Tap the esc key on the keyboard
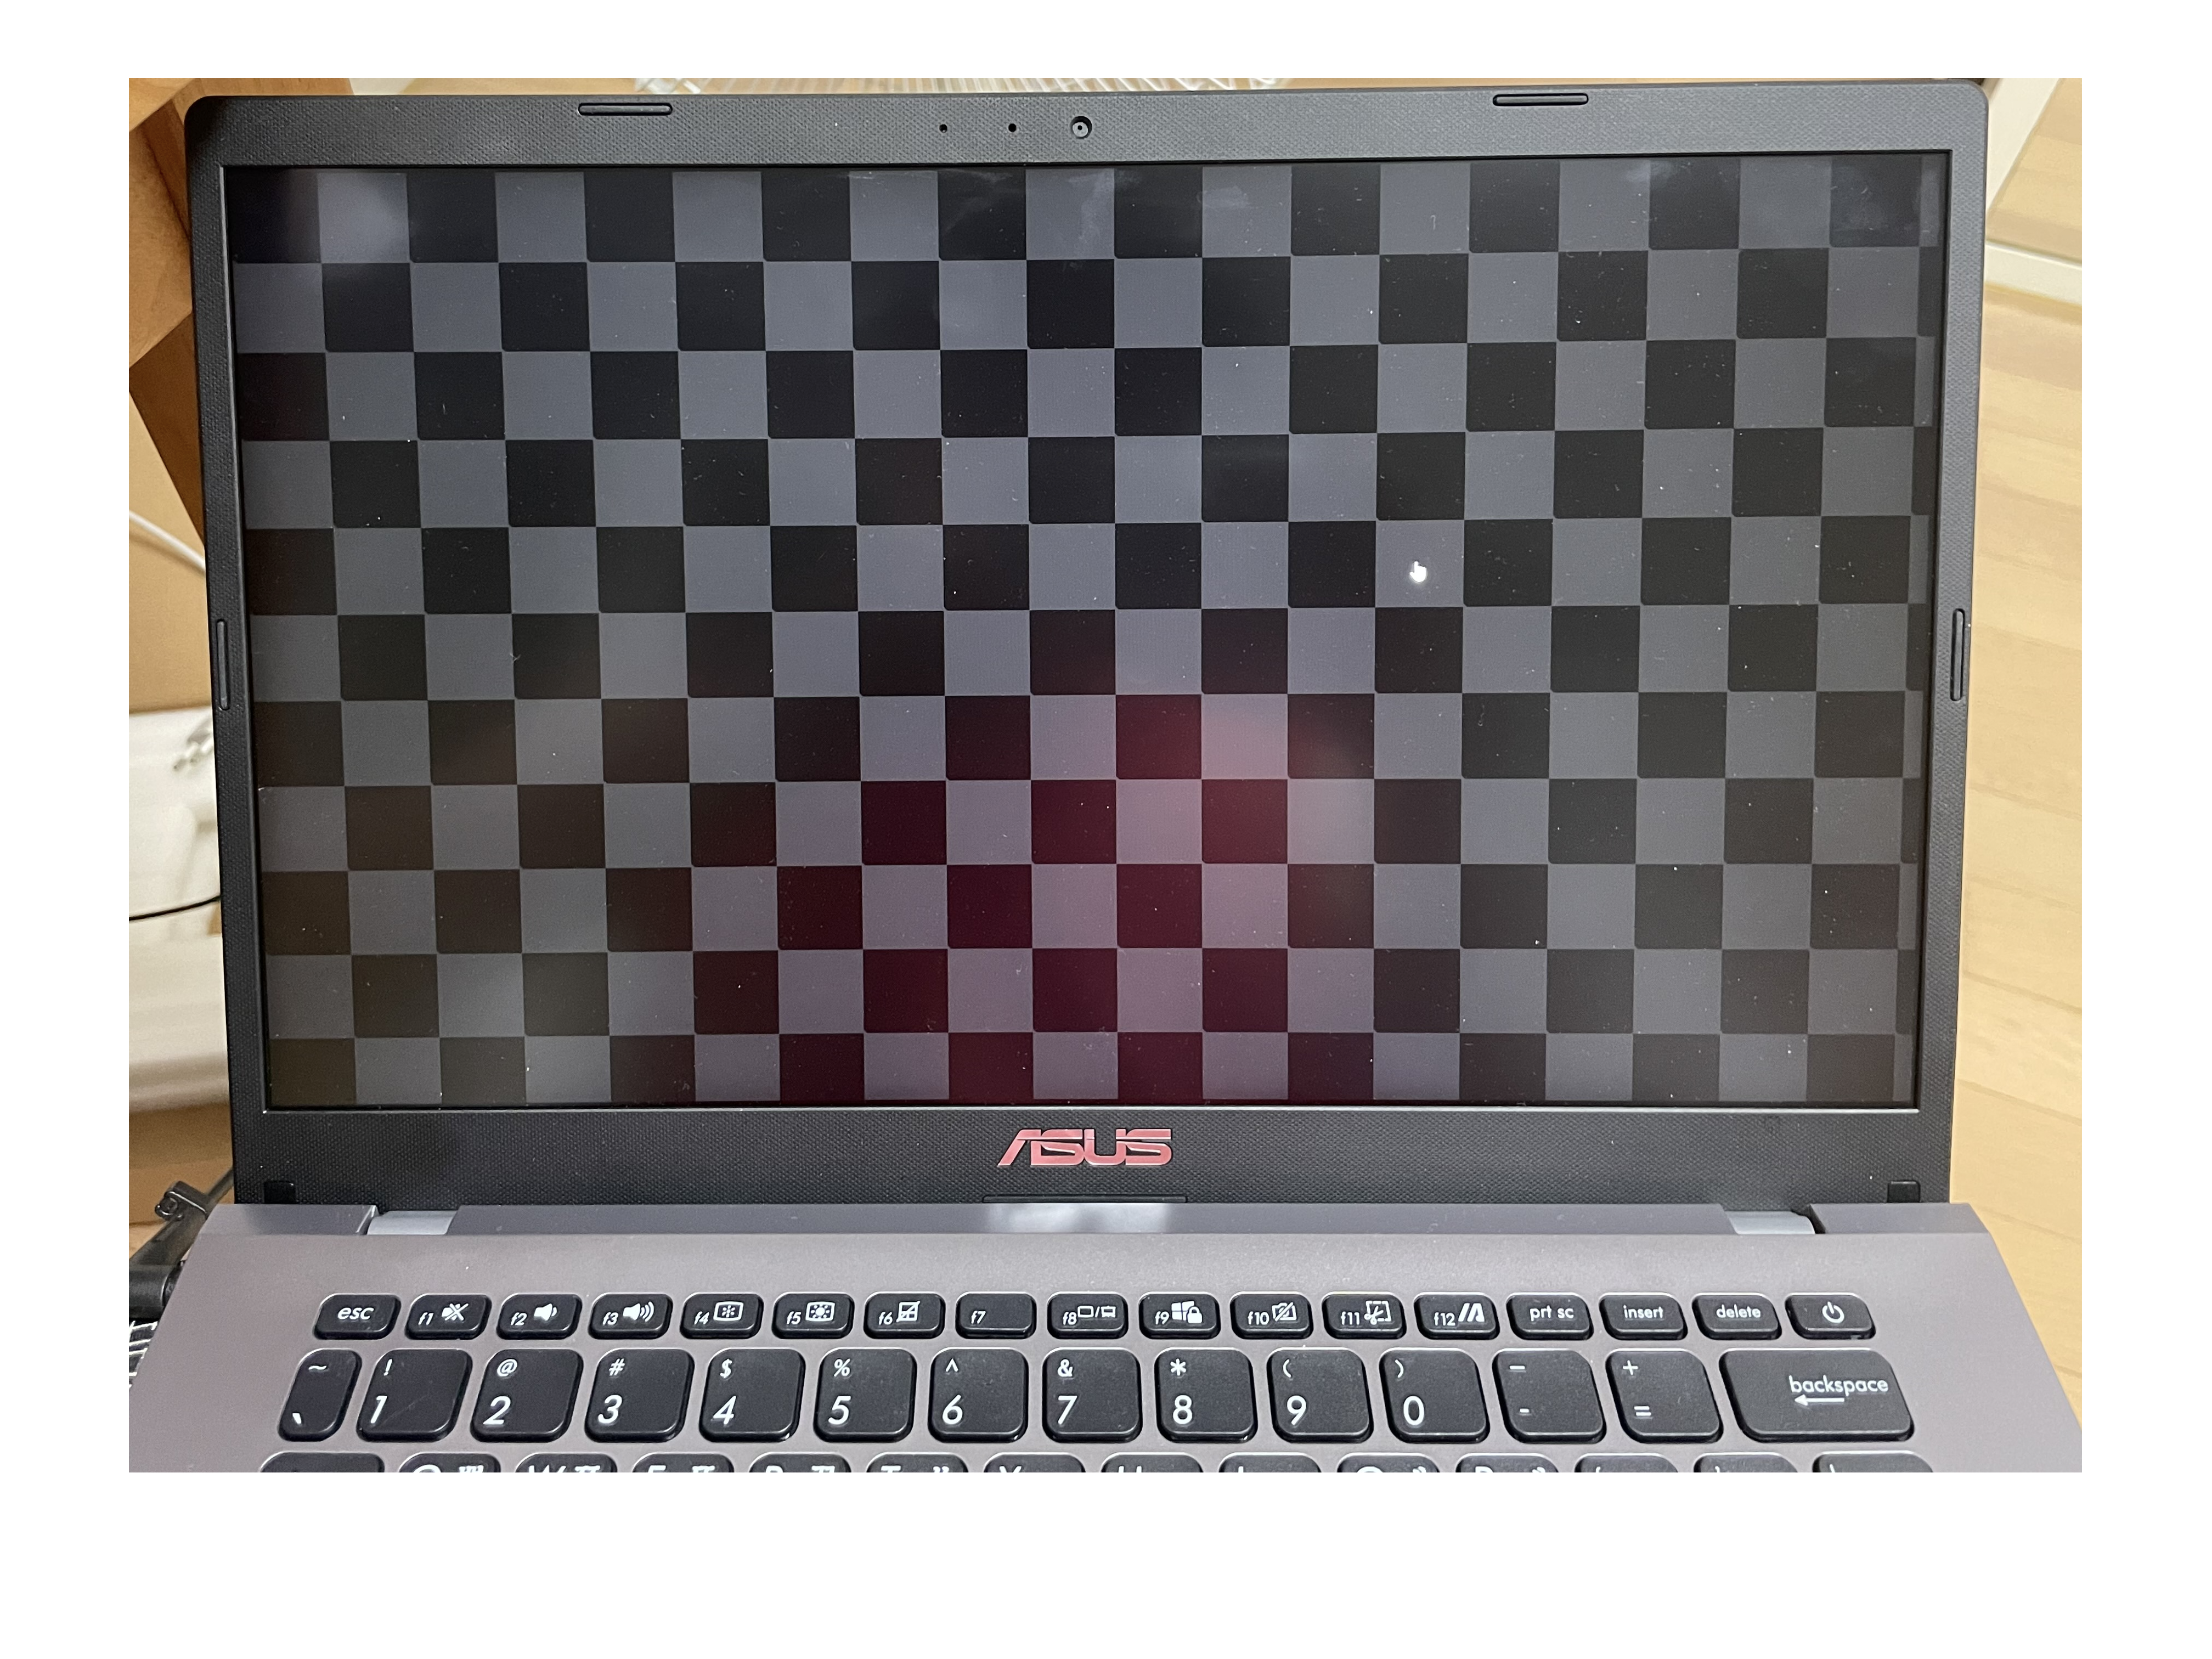Image resolution: width=2212 pixels, height=1659 pixels. tap(356, 1316)
